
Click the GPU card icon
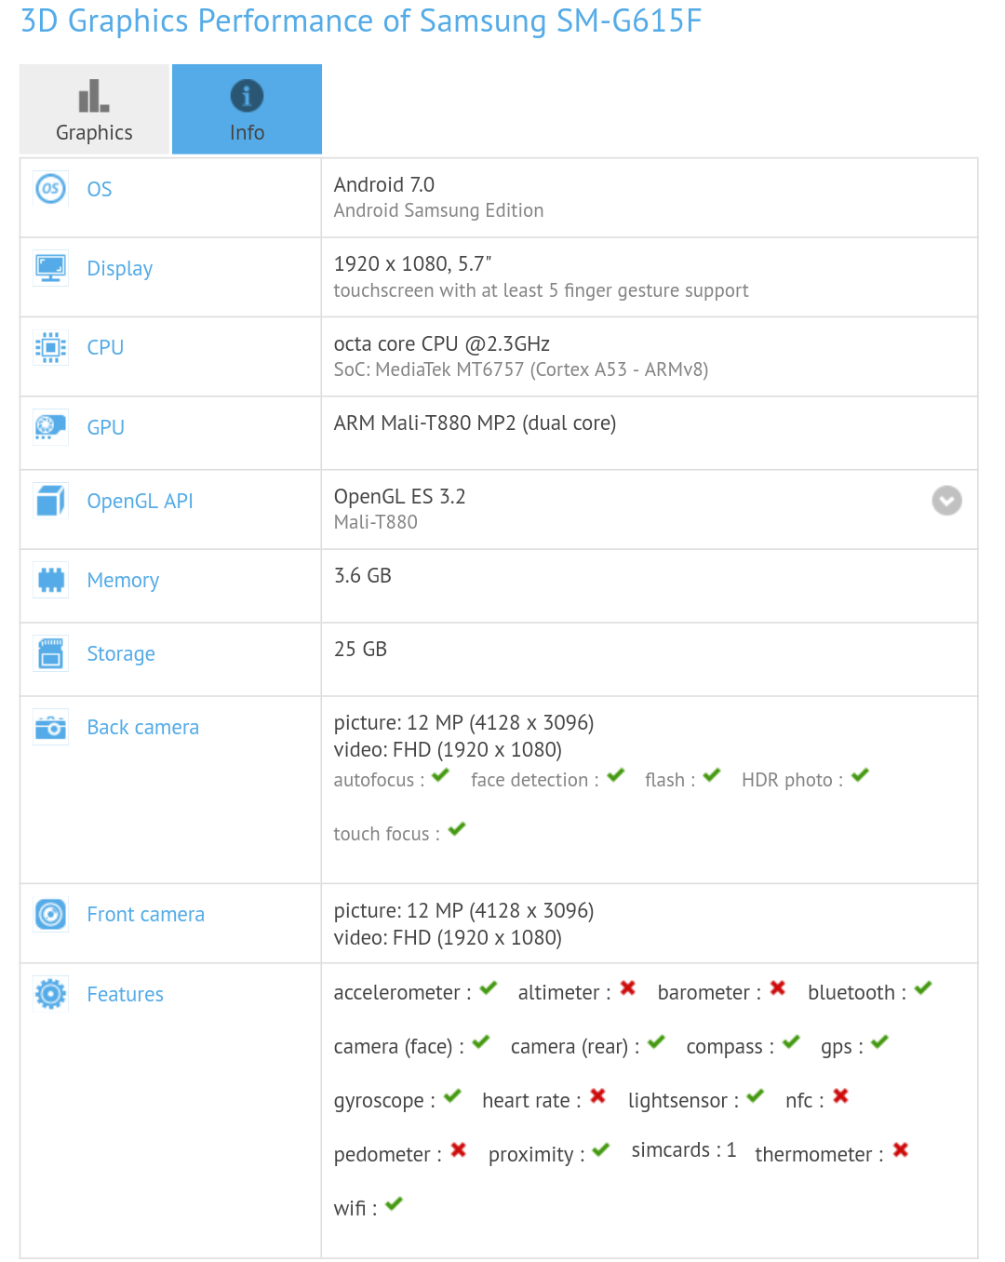pyautogui.click(x=50, y=427)
